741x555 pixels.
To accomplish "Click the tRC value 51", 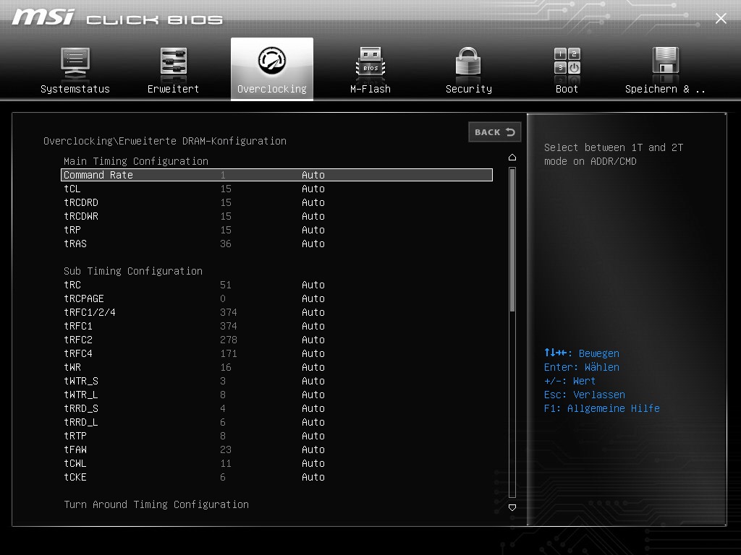I will [226, 285].
